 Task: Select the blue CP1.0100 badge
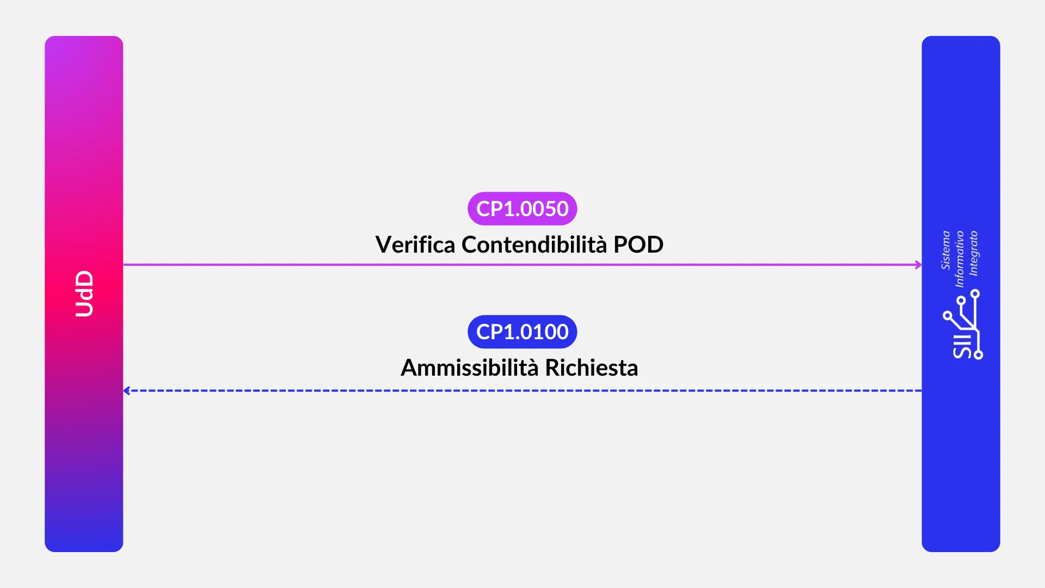(522, 332)
